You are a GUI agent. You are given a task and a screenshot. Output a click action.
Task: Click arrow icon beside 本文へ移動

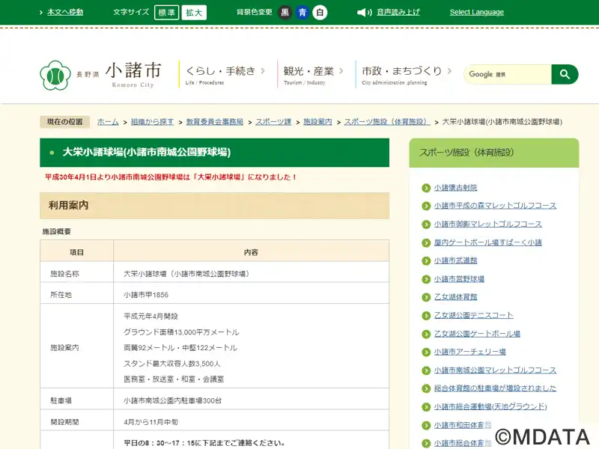coord(42,12)
